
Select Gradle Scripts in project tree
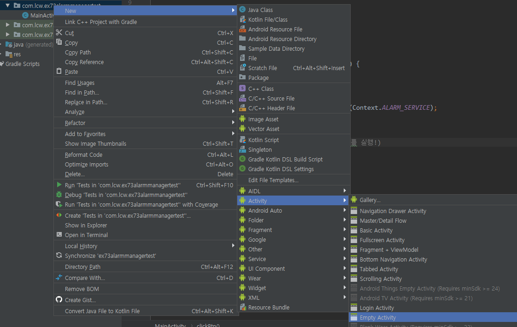23,64
